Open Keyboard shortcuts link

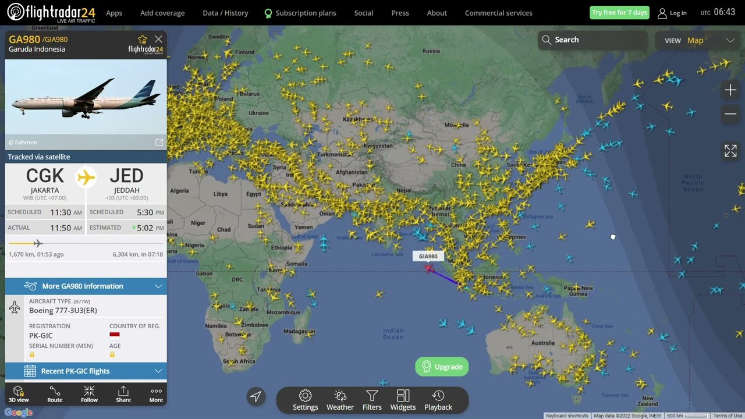(x=567, y=416)
